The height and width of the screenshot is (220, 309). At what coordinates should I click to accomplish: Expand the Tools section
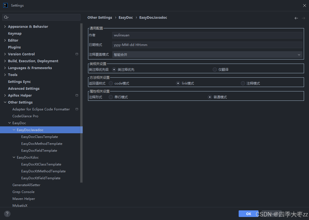click(5, 75)
